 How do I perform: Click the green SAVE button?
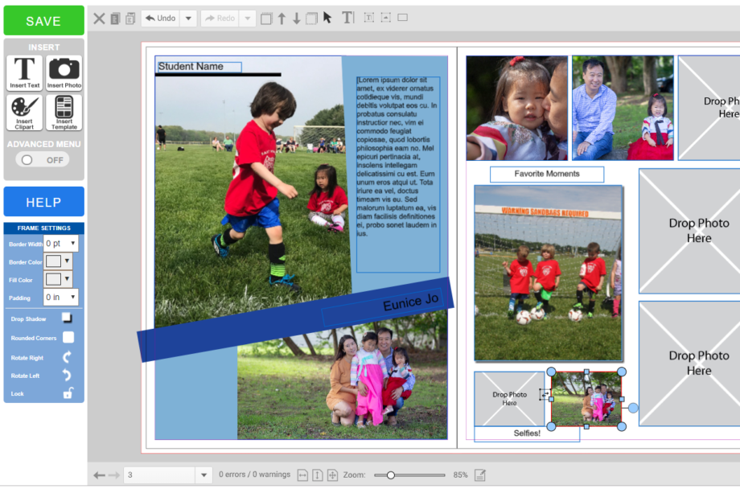pyautogui.click(x=43, y=20)
